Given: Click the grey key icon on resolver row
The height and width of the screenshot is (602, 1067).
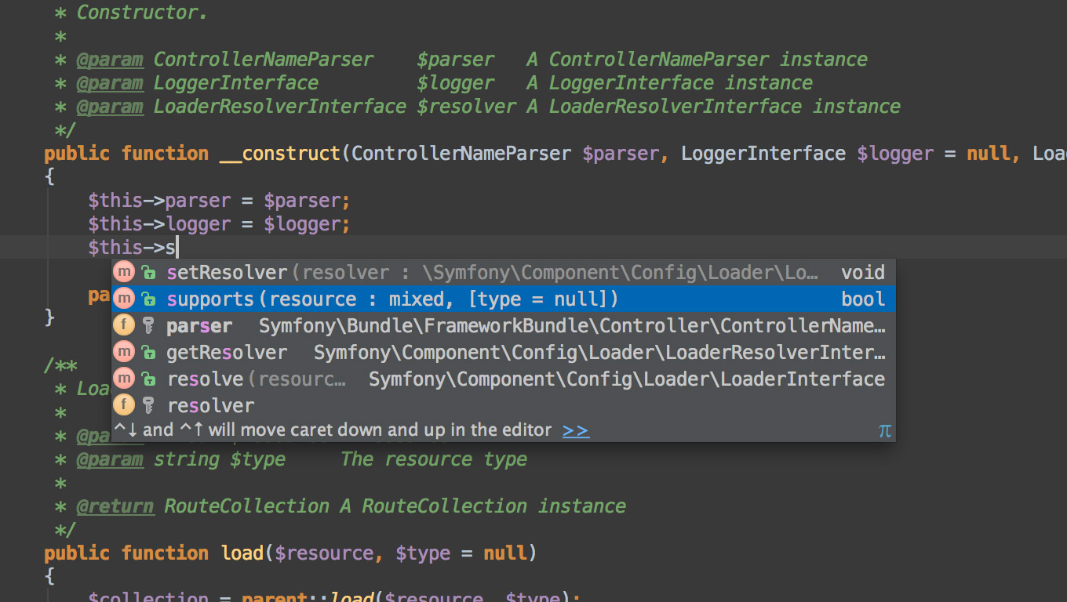Looking at the screenshot, I should [x=148, y=406].
